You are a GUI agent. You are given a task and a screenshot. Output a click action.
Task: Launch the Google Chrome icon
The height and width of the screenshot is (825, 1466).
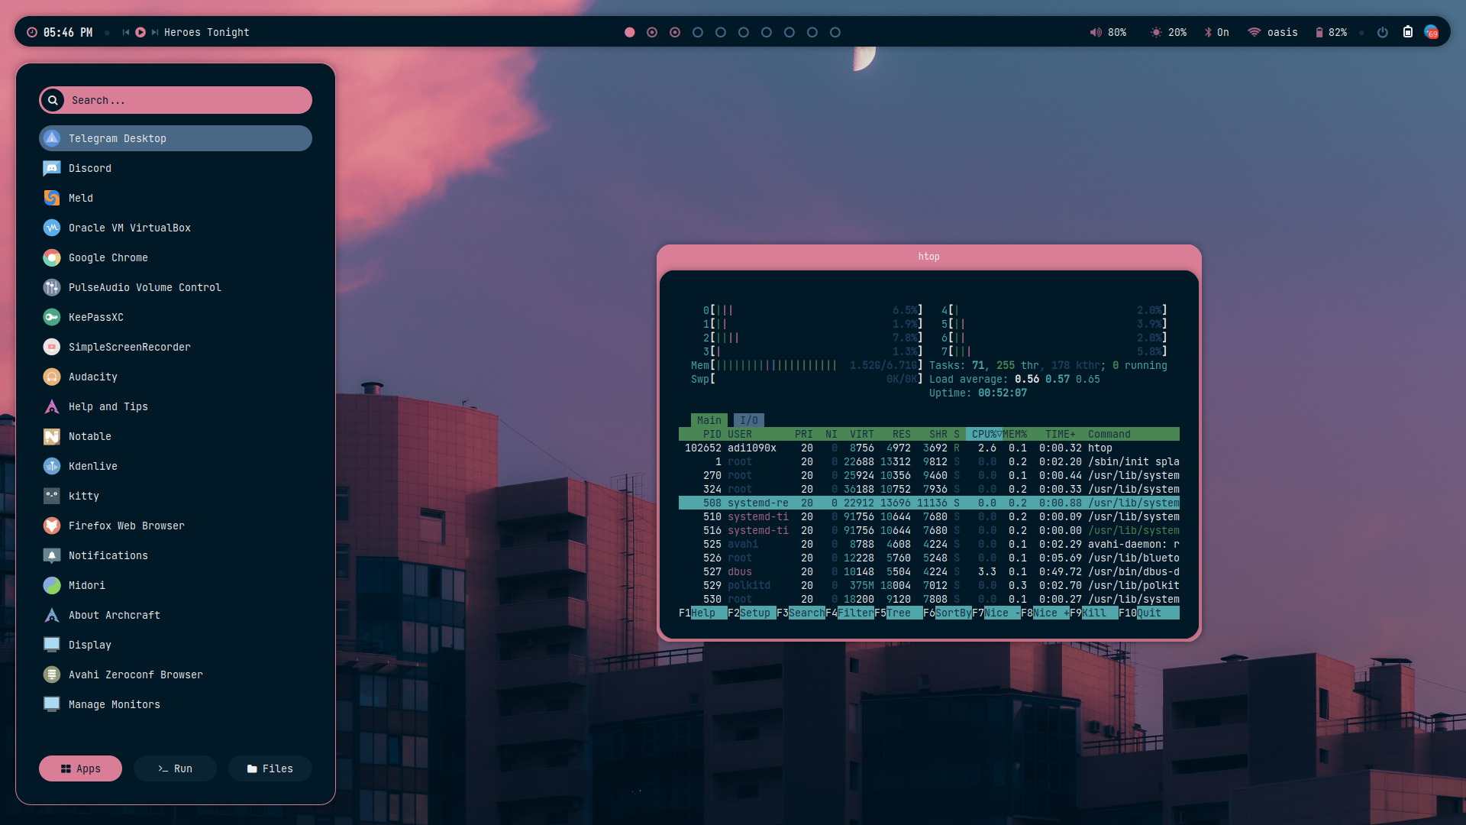[x=52, y=257]
